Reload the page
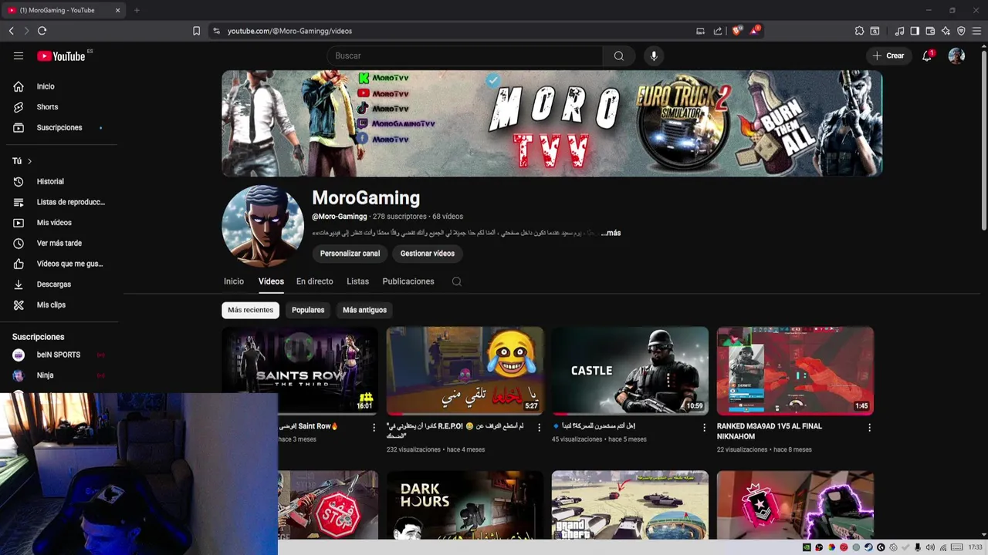The height and width of the screenshot is (555, 988). tap(42, 31)
